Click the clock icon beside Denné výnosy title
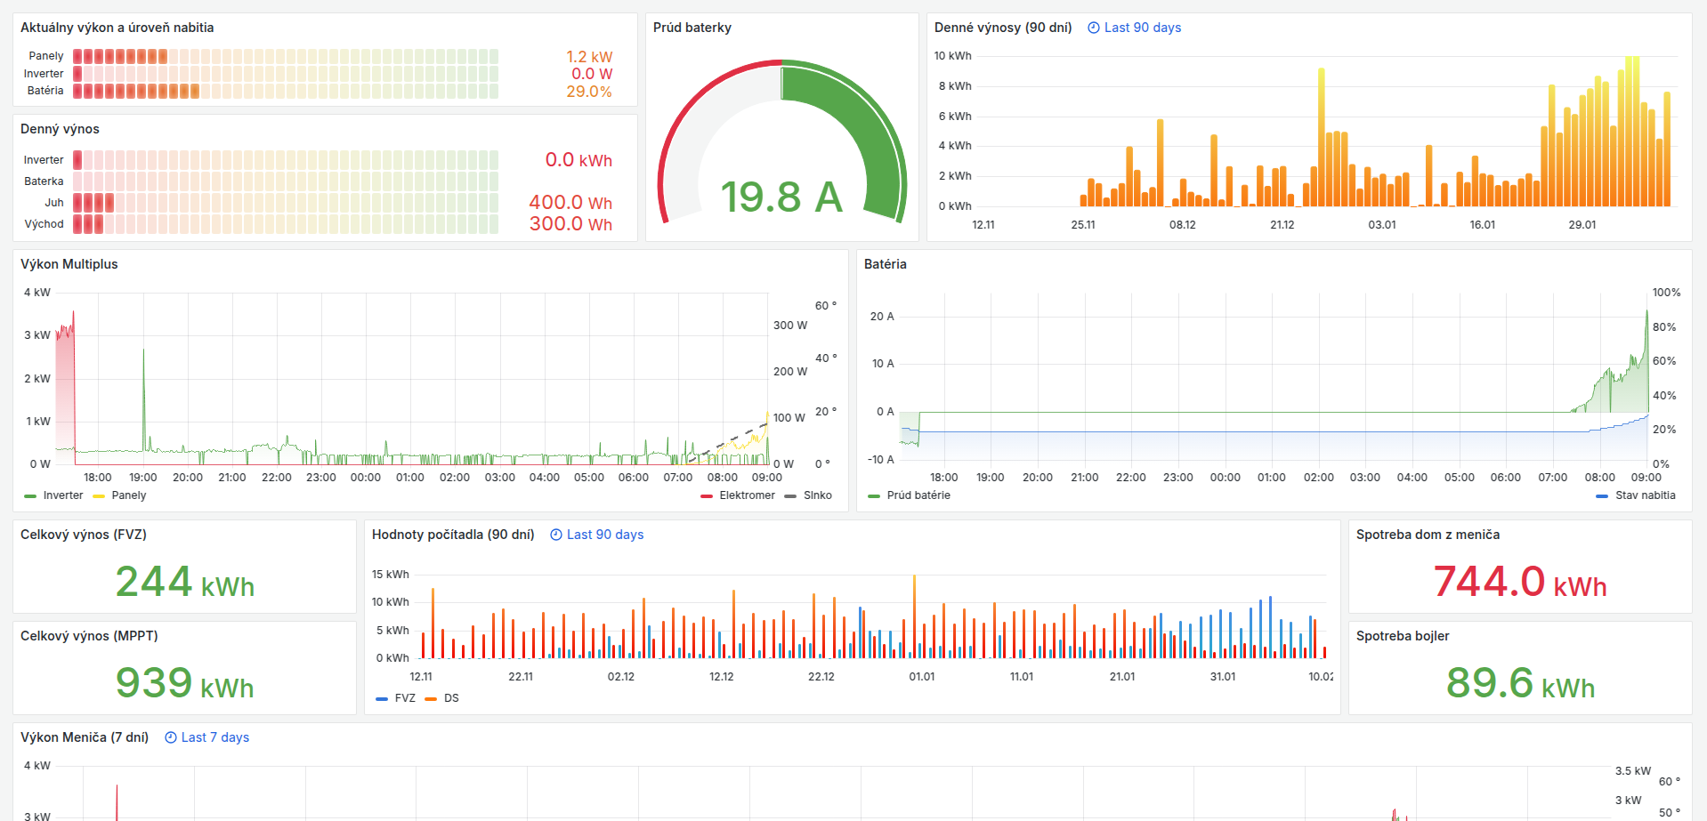 coord(1093,28)
